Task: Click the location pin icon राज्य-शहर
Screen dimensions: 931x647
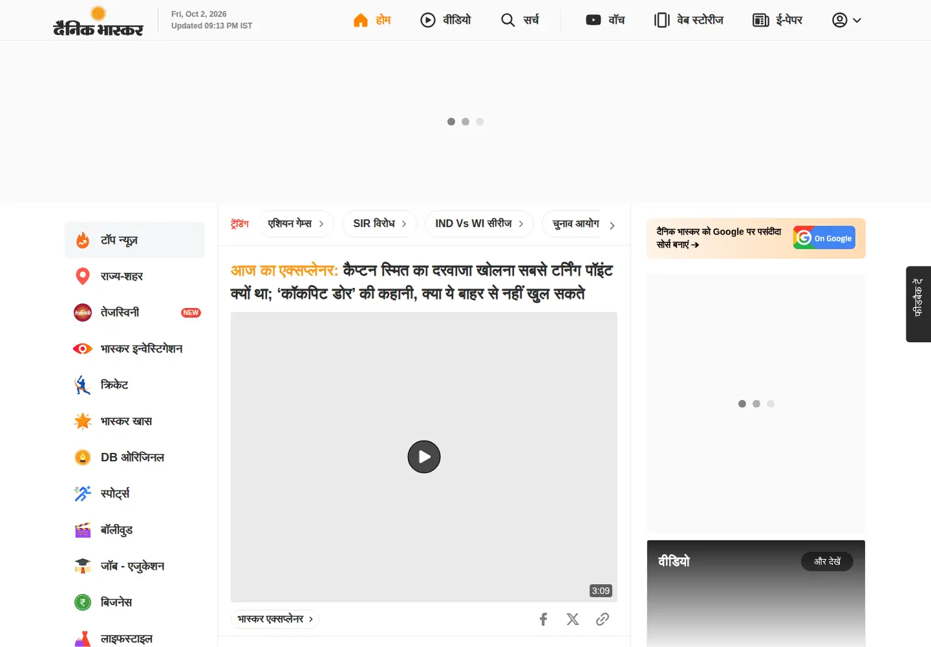Action: point(83,276)
